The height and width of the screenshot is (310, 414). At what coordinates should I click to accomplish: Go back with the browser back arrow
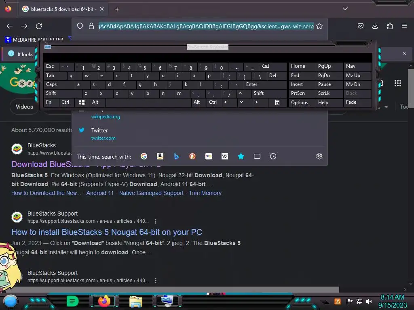click(10, 26)
